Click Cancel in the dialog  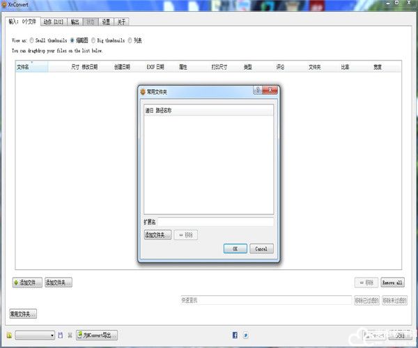(x=261, y=248)
